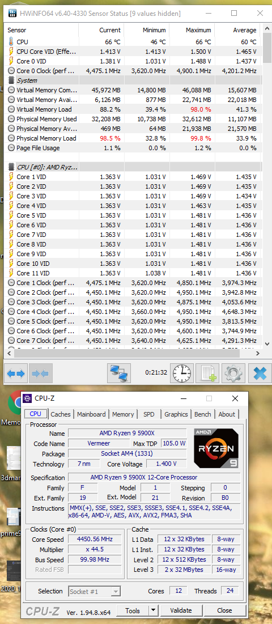This screenshot has height=624, width=272.
Task: Click the Core Speed value 4450.56 MHz
Action: point(93,539)
